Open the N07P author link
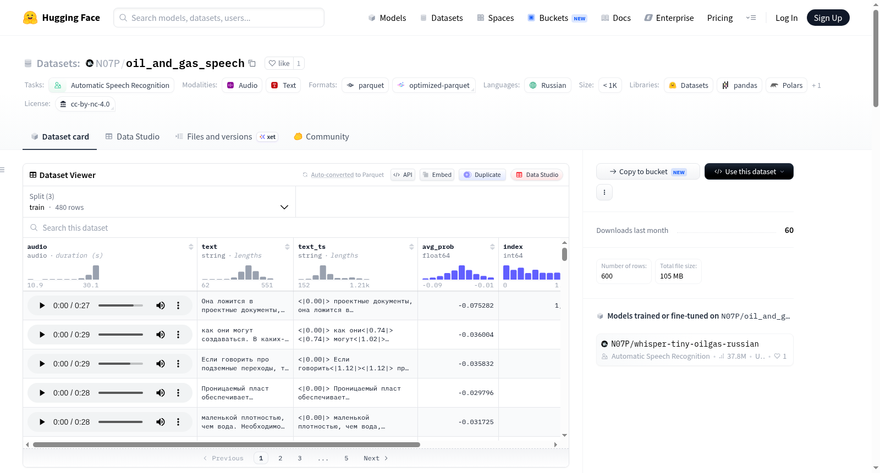This screenshot has height=473, width=880. (108, 64)
